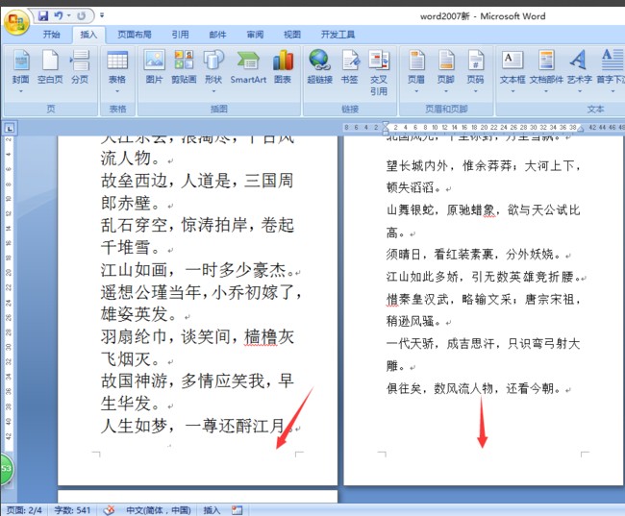Click word count 字数: 541
This screenshot has width=625, height=516.
click(72, 510)
